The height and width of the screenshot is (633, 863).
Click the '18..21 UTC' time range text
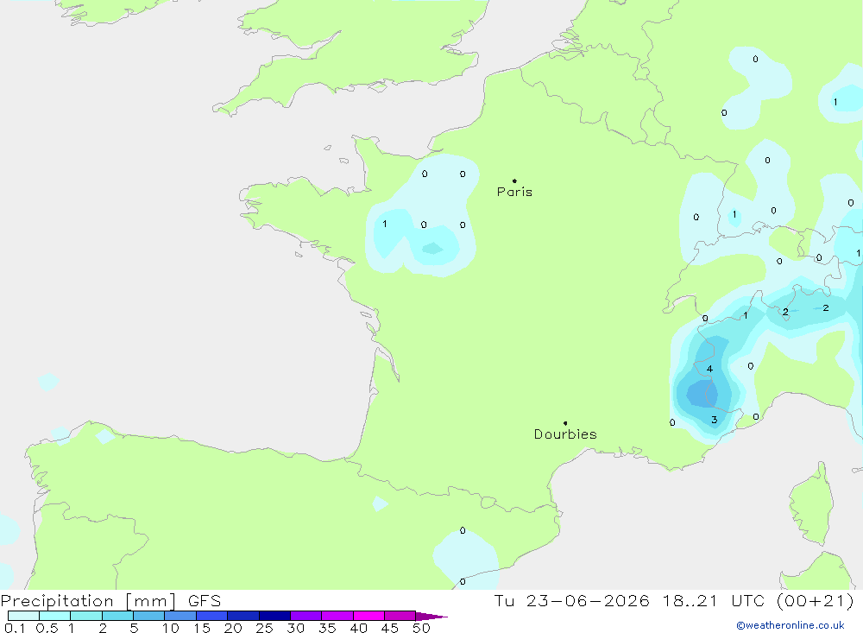click(714, 600)
